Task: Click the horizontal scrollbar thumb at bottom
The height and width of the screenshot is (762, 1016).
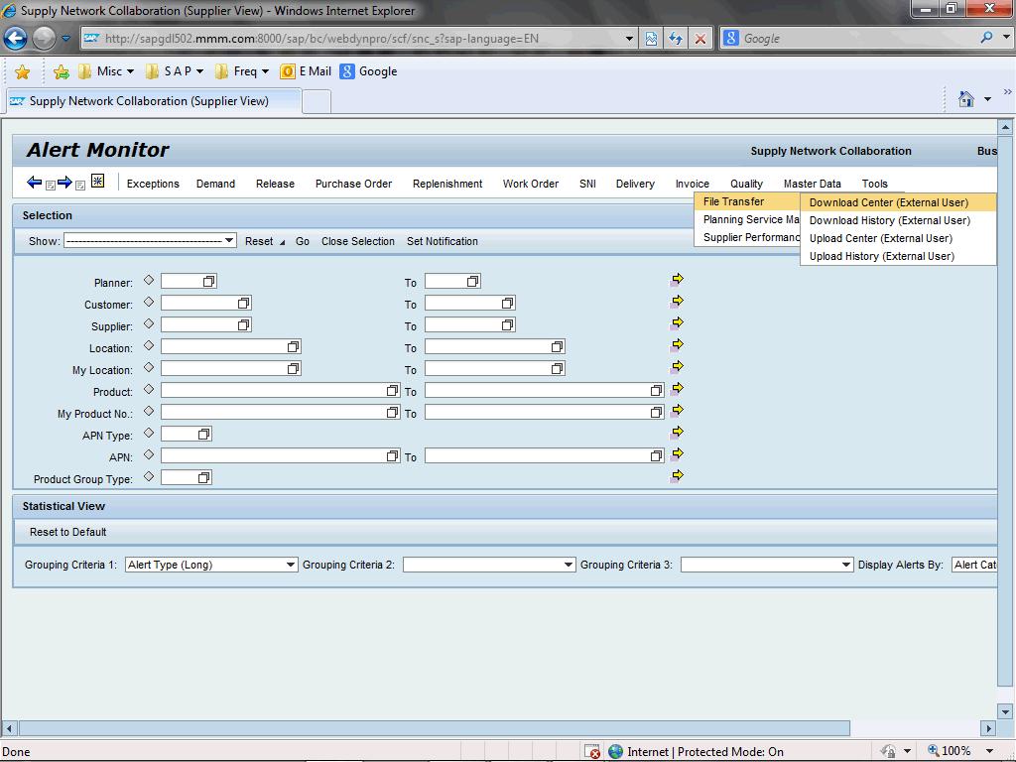Action: coord(435,728)
